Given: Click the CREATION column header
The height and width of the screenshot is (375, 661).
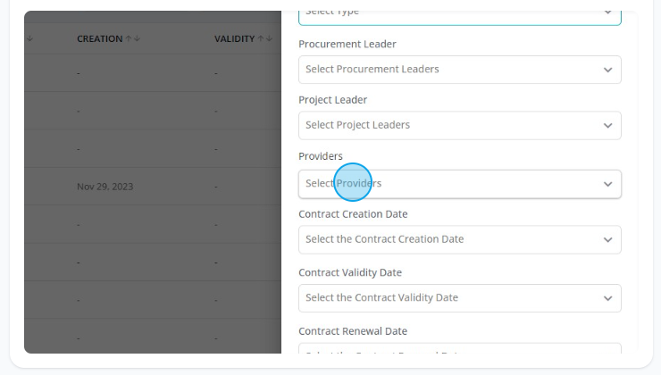Looking at the screenshot, I should click(99, 38).
